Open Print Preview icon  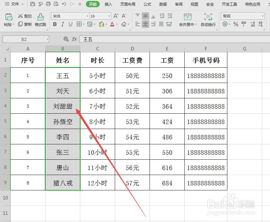point(56,4)
